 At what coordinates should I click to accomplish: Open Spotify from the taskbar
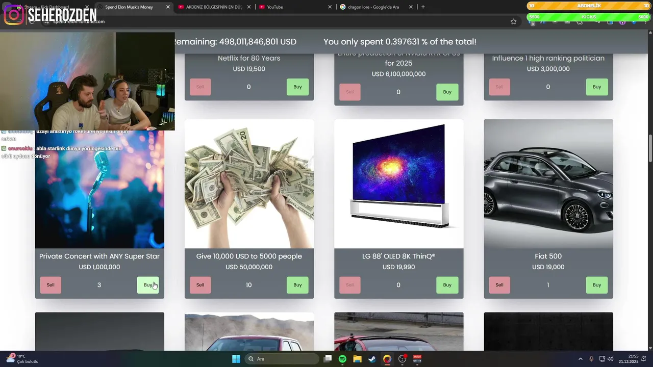[x=342, y=359]
